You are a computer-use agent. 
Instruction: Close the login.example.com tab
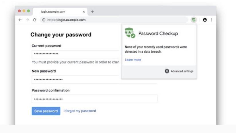84,12
